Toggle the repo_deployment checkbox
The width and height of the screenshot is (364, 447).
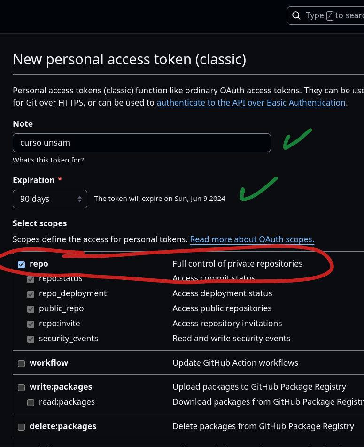coord(31,294)
